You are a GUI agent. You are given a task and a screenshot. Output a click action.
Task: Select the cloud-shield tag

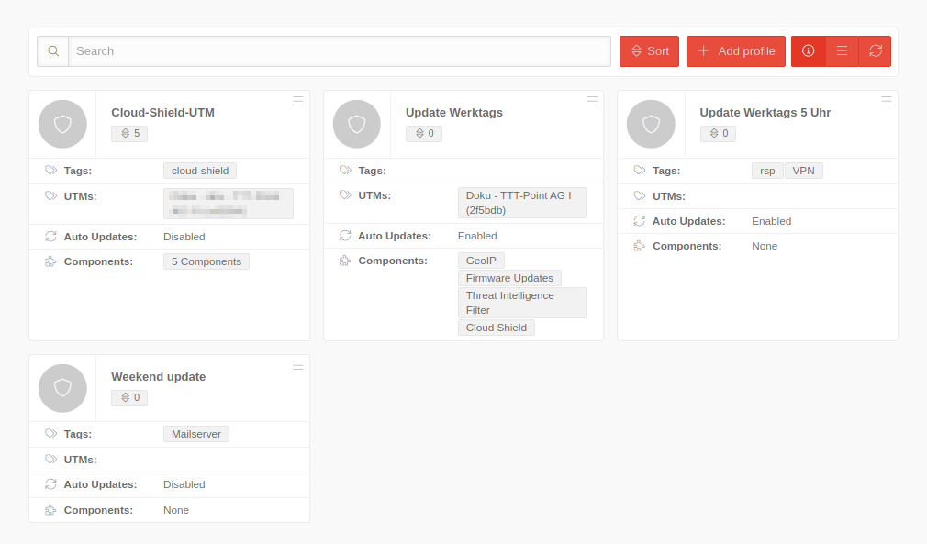[200, 171]
